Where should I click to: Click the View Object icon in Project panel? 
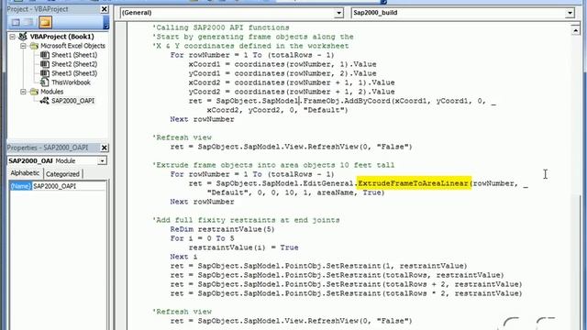pos(28,22)
